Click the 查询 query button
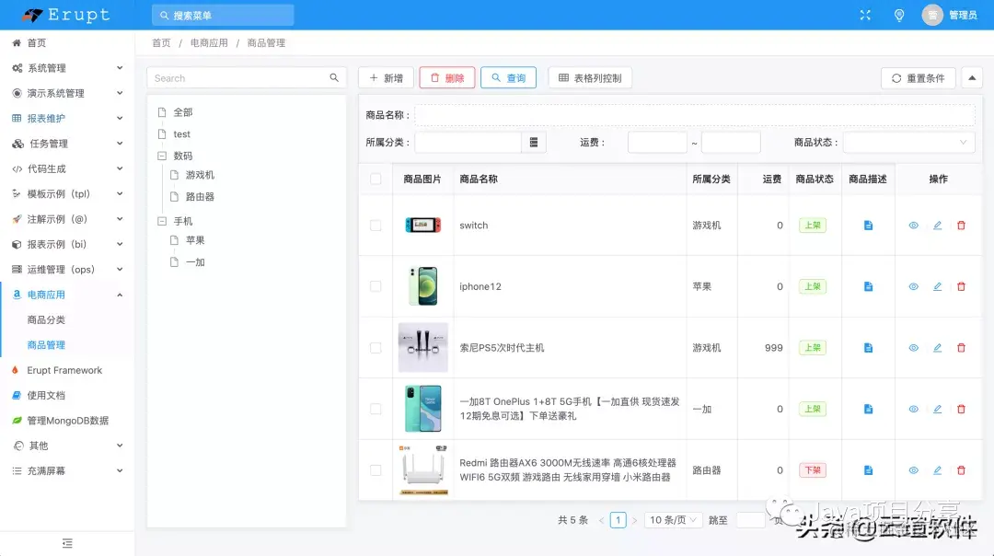The height and width of the screenshot is (556, 994). coord(508,77)
